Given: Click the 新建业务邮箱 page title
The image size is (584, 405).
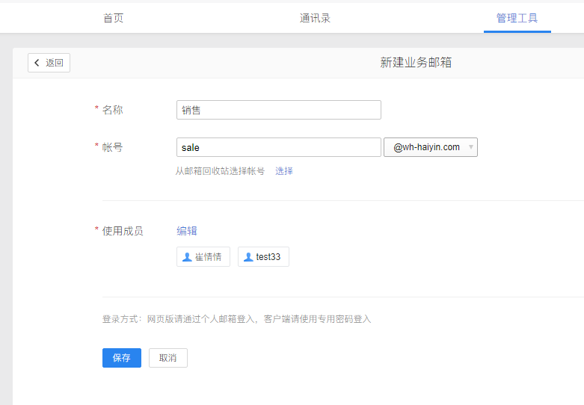Looking at the screenshot, I should tap(416, 63).
